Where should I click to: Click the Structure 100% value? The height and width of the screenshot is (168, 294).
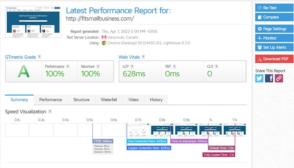click(x=91, y=74)
